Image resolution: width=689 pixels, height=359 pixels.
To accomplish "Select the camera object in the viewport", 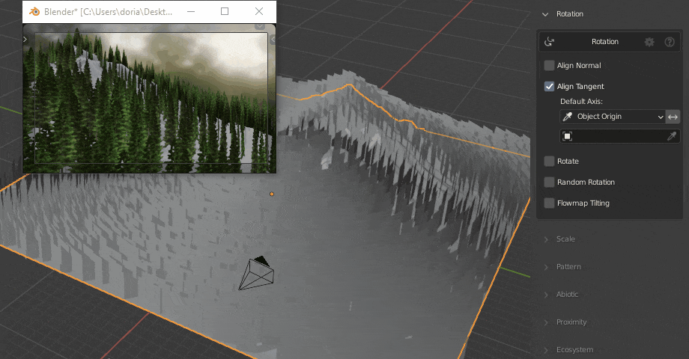I will 257,273.
